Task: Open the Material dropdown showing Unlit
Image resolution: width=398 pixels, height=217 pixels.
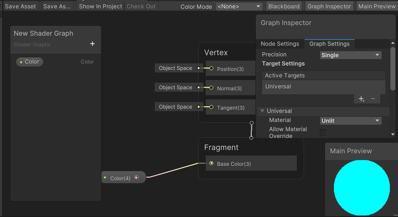Action: click(x=350, y=121)
